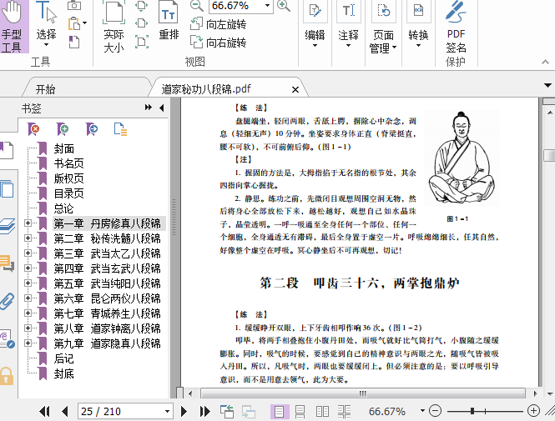Click the Reflow (重排) icon

[x=169, y=21]
